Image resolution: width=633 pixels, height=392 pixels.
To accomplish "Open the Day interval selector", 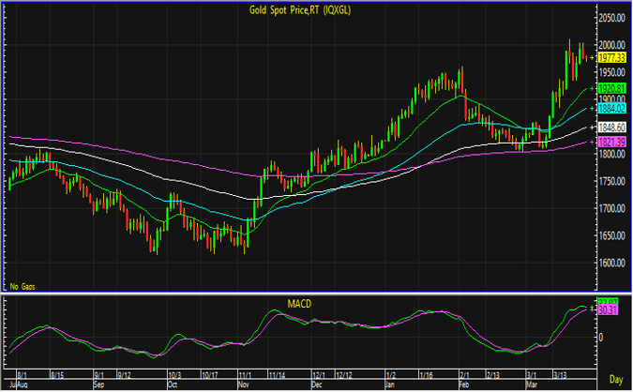I will pos(614,379).
